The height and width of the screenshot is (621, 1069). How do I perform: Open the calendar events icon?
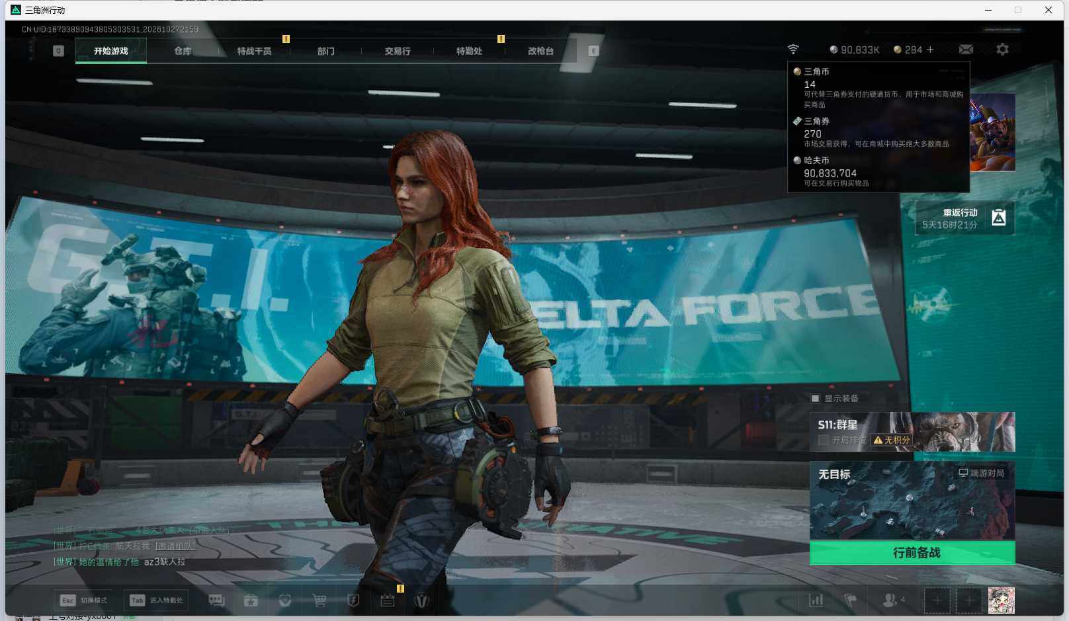click(388, 600)
